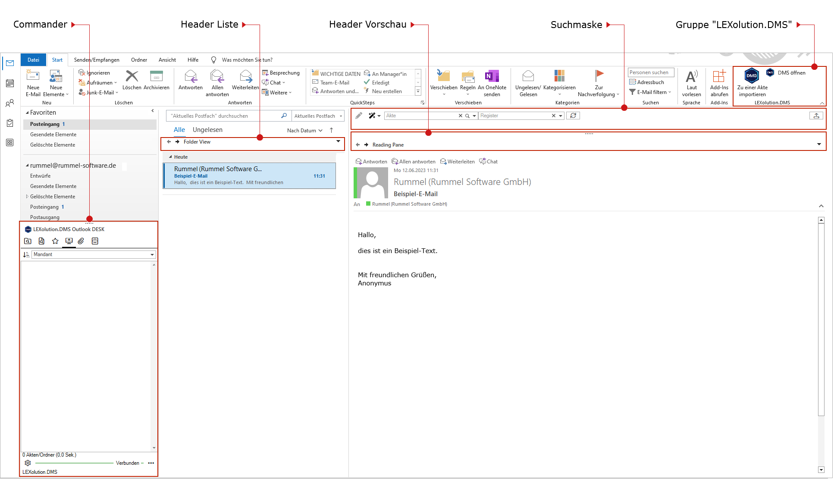
Task: Collapse the rummel@rummel-software.de account tree
Action: point(27,166)
